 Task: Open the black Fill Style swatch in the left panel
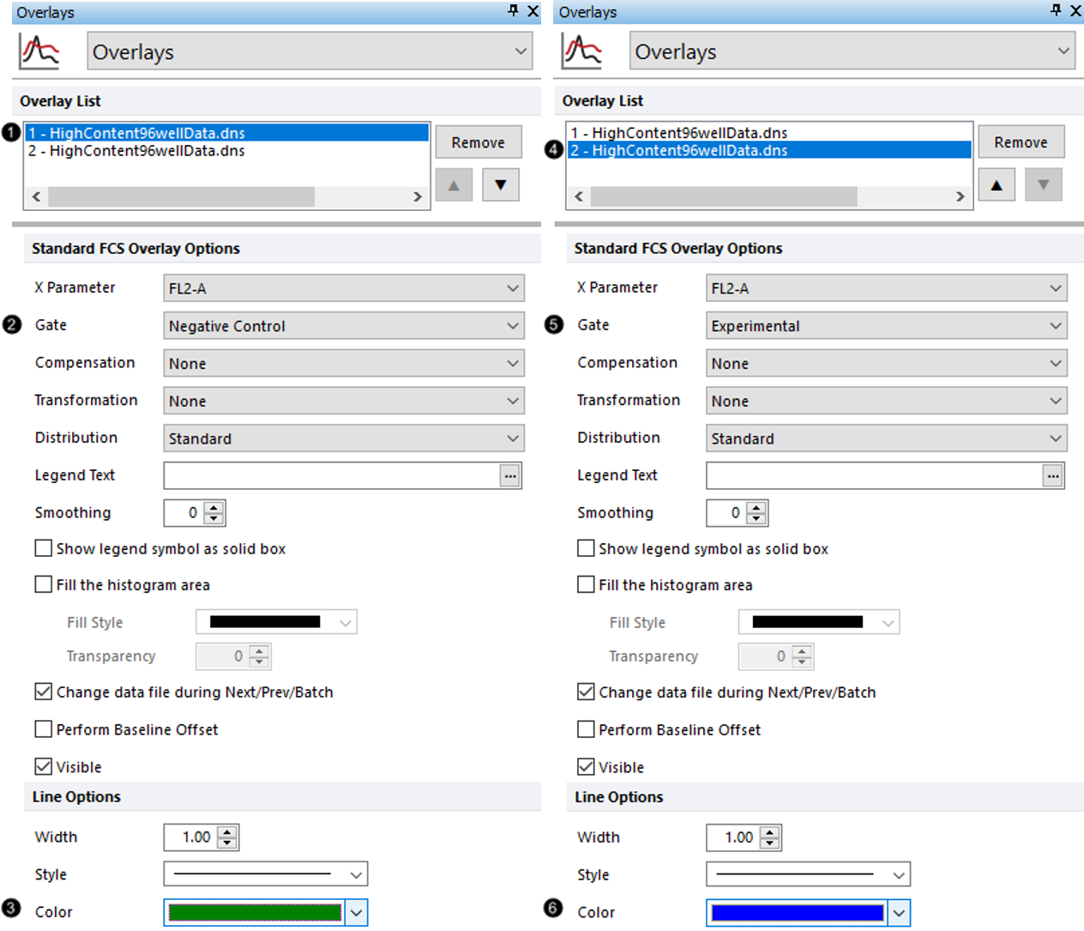[x=276, y=622]
